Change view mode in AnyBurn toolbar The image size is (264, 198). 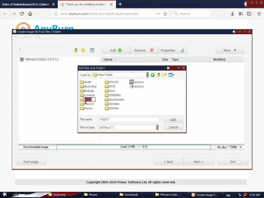tap(92, 50)
